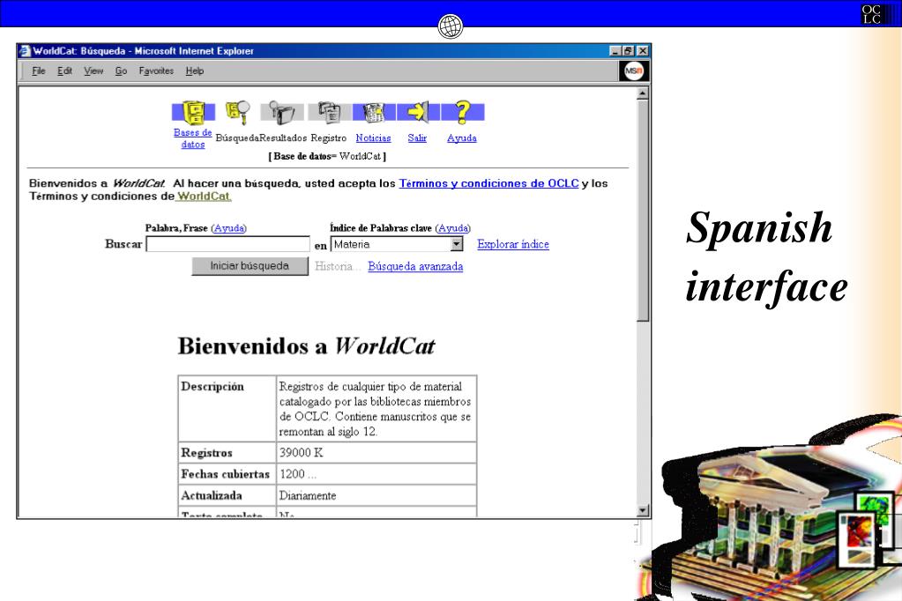This screenshot has height=601, width=902.
Task: Open the Búsqueda avanzada link
Action: point(415,266)
